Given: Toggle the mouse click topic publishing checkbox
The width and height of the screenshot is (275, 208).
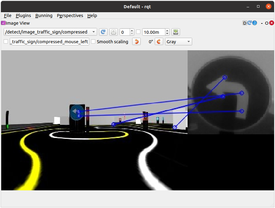Looking at the screenshot, I should pos(6,42).
